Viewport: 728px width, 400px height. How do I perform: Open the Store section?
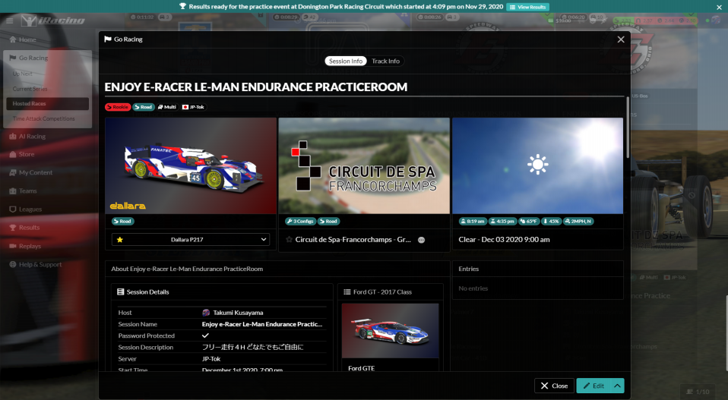coord(22,154)
